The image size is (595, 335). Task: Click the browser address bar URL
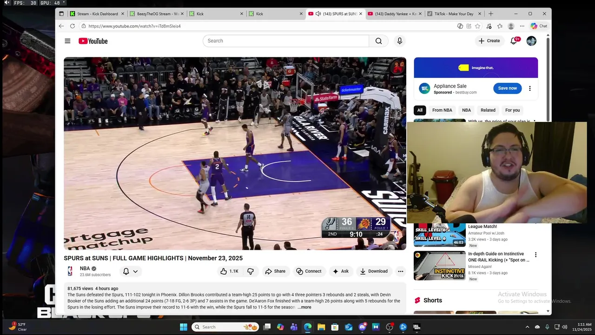pos(135,26)
